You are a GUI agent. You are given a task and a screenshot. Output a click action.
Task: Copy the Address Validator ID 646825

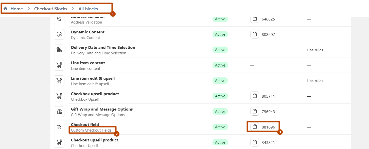point(255,19)
